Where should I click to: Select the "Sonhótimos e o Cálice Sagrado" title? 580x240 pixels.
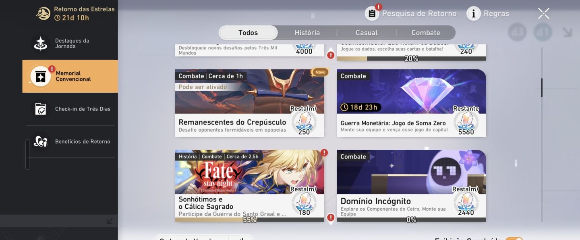coord(206,203)
